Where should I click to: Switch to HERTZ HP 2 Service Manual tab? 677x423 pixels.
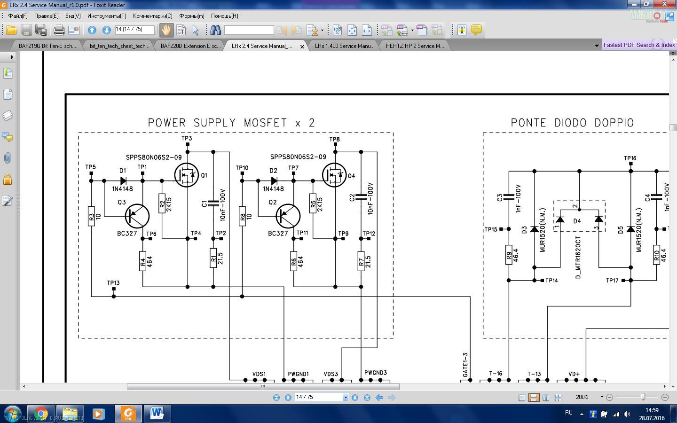(x=414, y=46)
